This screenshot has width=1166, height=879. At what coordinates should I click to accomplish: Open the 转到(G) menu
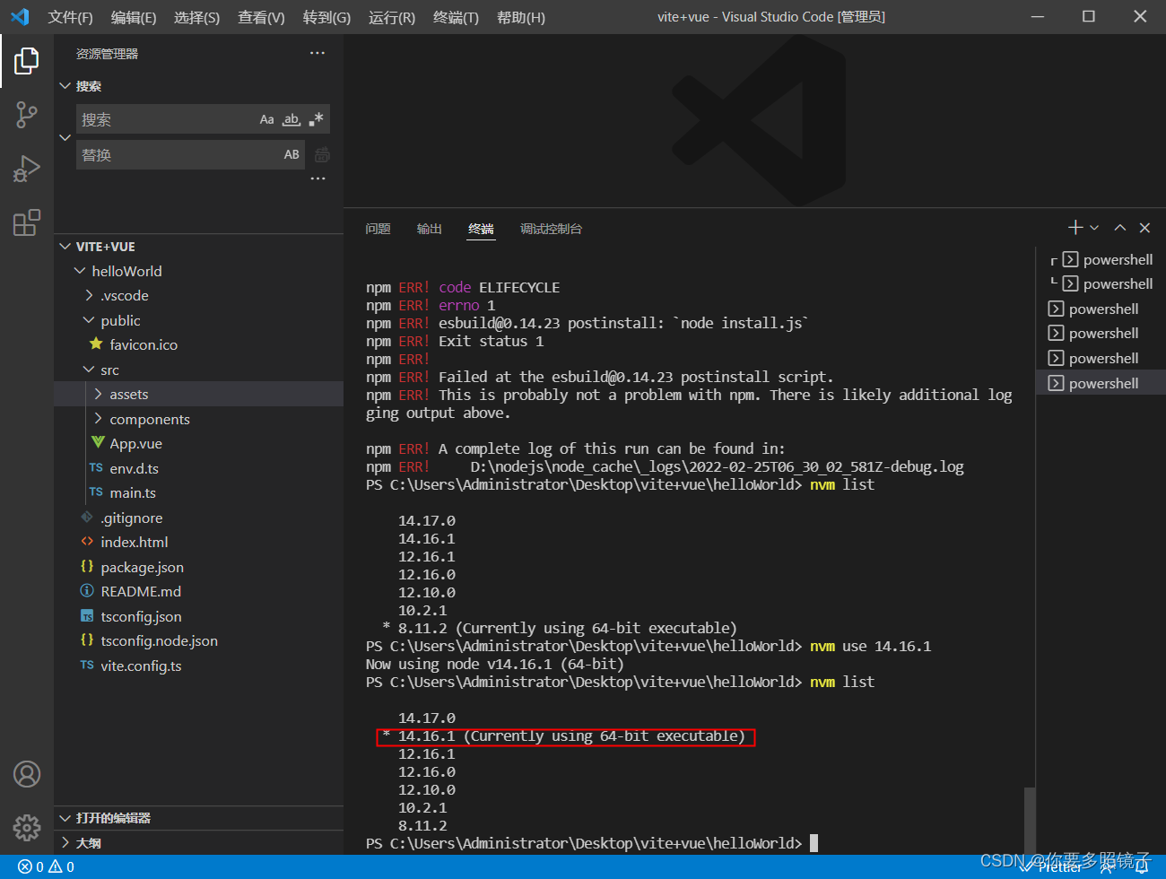[326, 17]
